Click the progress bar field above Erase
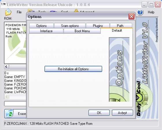This screenshot has width=162, height=130. (15, 104)
